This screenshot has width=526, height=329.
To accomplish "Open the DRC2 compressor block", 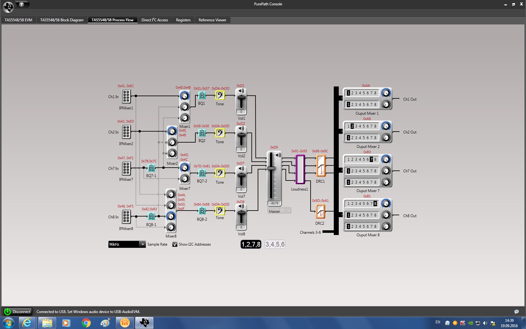I will click(x=320, y=211).
